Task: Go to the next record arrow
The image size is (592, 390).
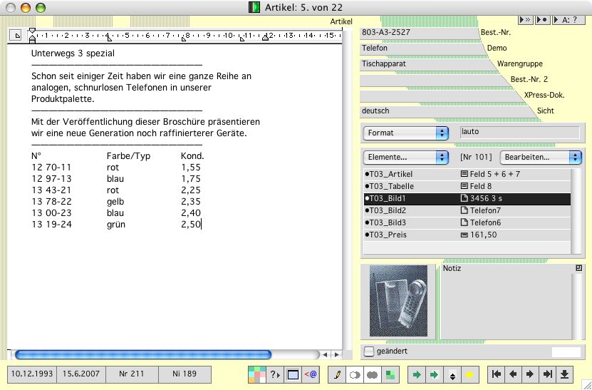Action: click(530, 374)
